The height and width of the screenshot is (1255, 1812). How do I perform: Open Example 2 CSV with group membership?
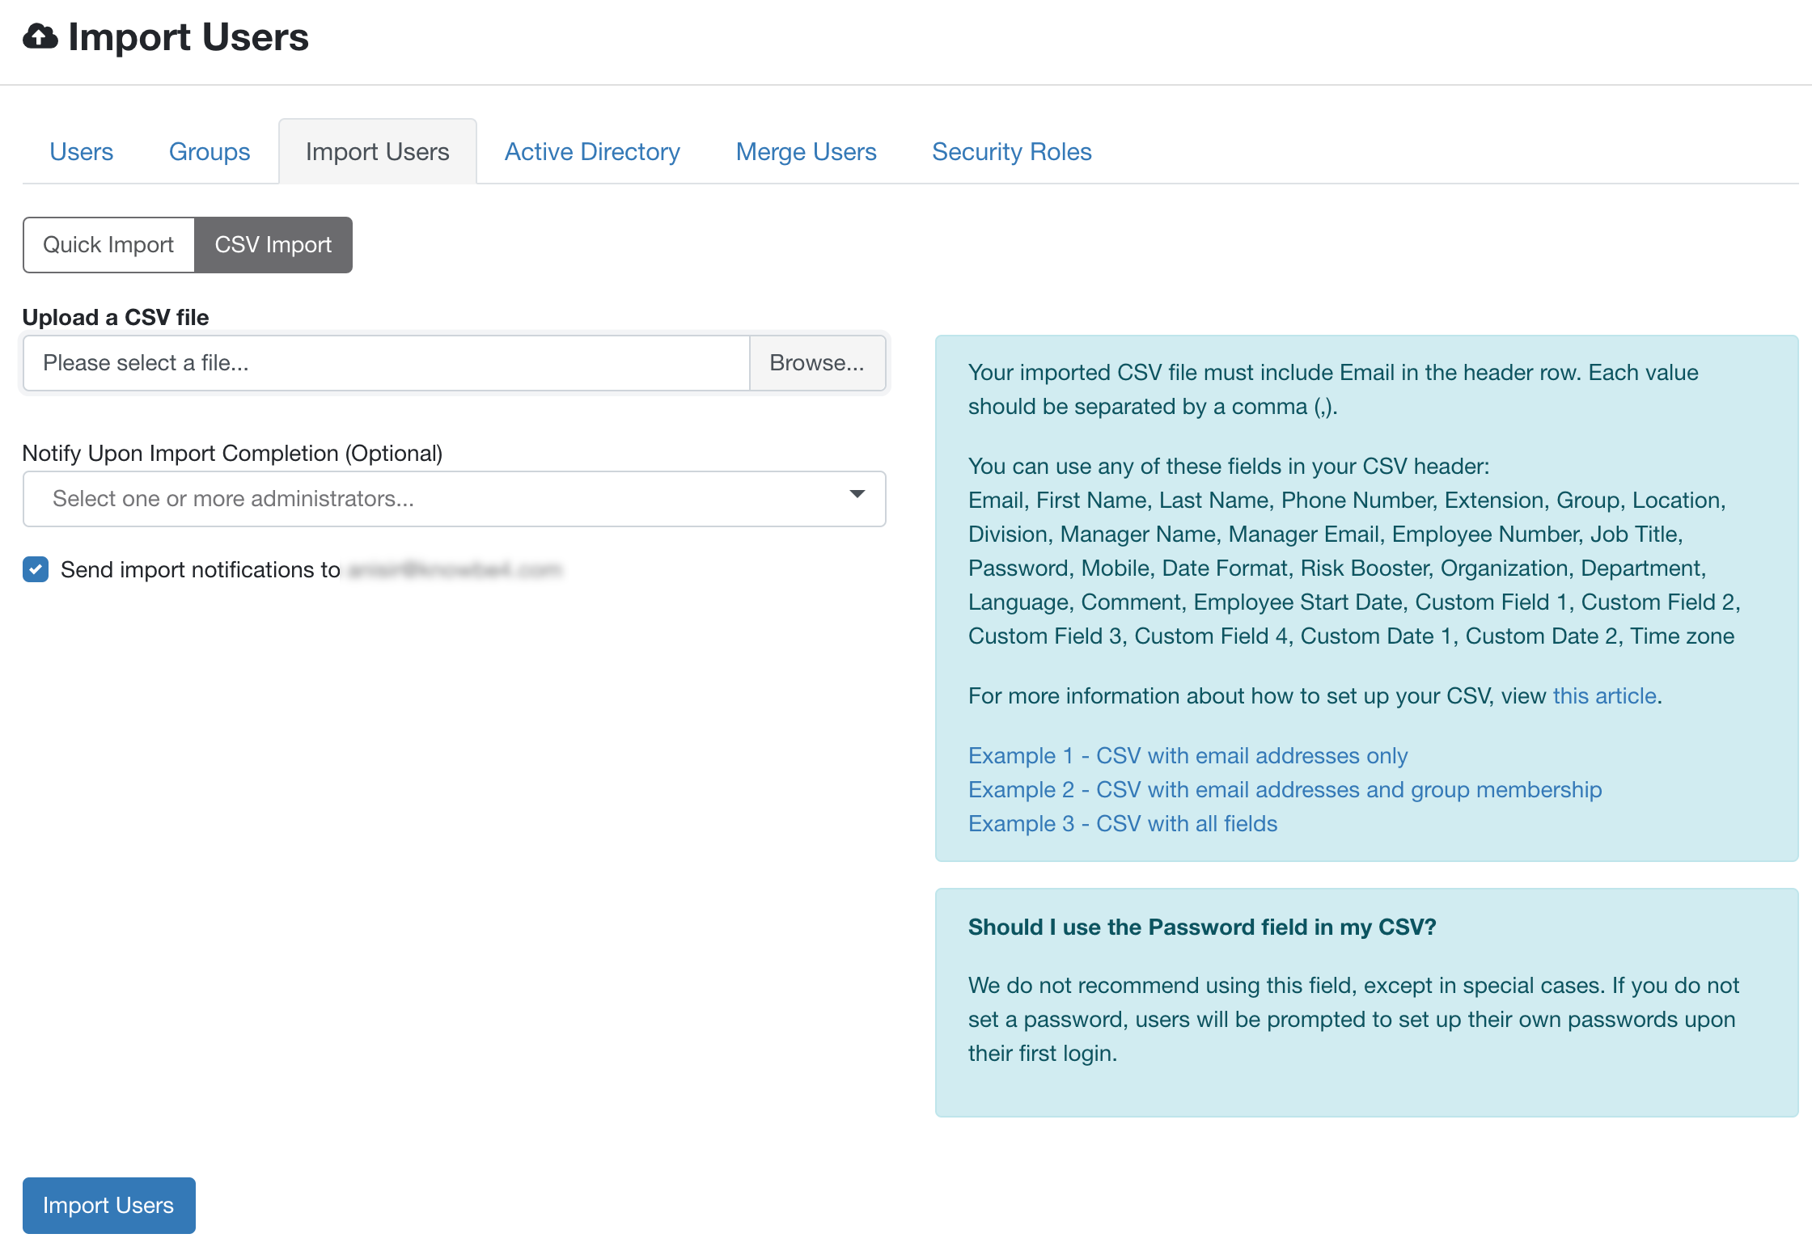[1285, 790]
